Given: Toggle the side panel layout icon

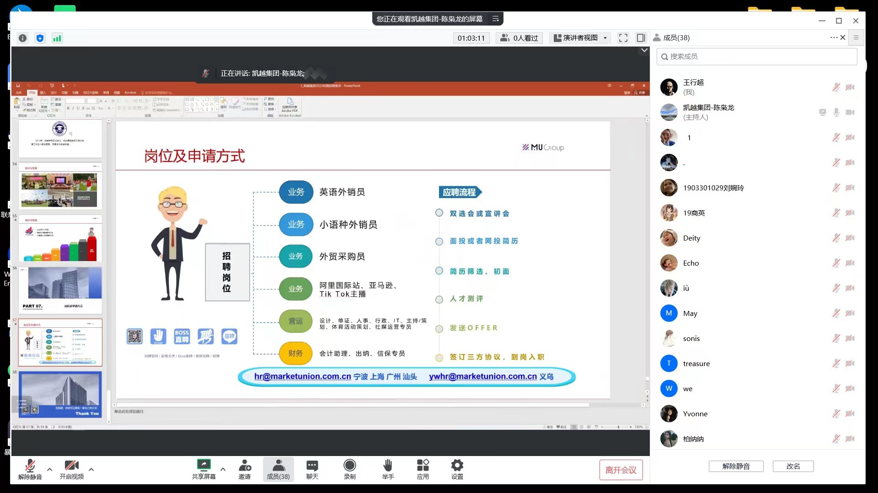Looking at the screenshot, I should pyautogui.click(x=641, y=38).
